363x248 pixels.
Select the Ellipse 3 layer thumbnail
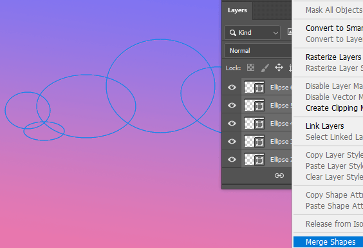(254, 141)
